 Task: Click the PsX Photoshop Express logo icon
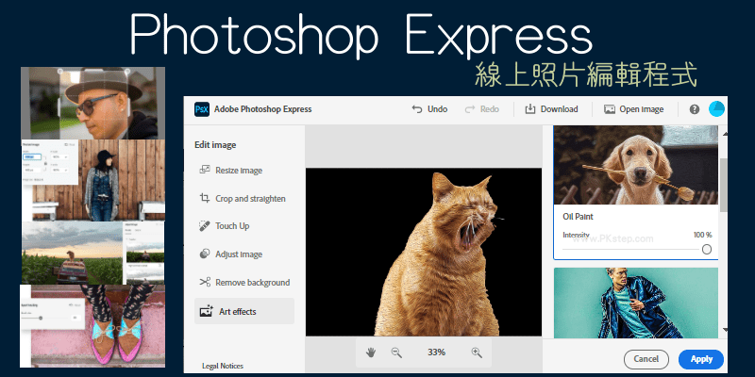coord(202,109)
